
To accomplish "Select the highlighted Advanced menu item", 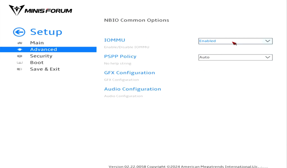I will click(x=44, y=49).
